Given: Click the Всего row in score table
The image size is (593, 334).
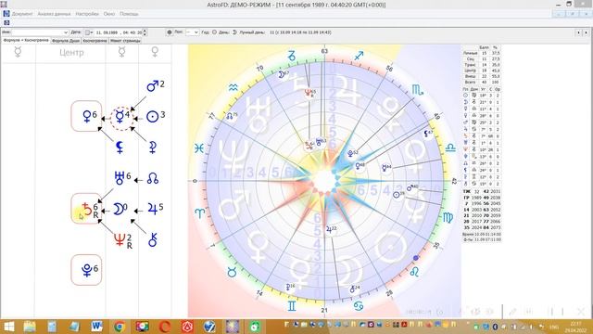Looking at the screenshot, I should 482,83.
